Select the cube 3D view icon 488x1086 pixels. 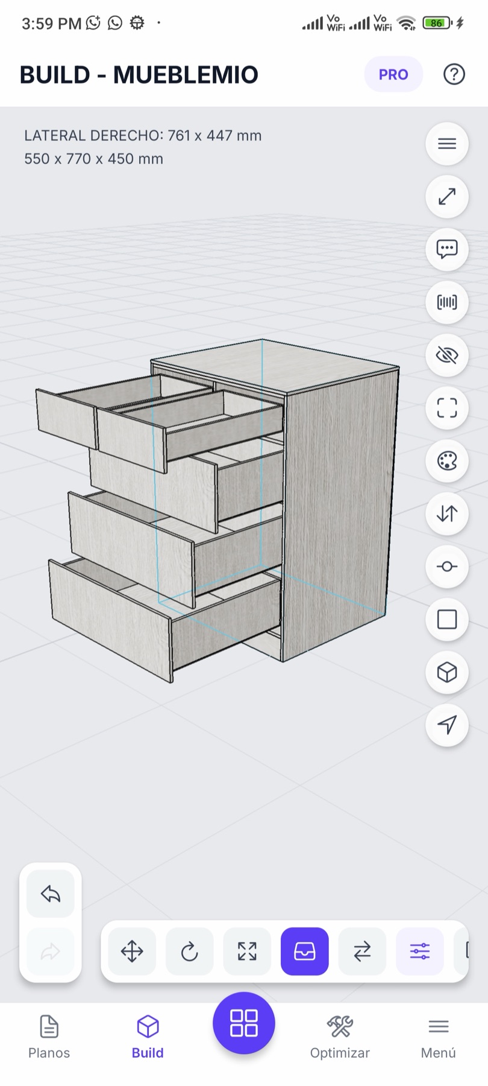coord(447,672)
